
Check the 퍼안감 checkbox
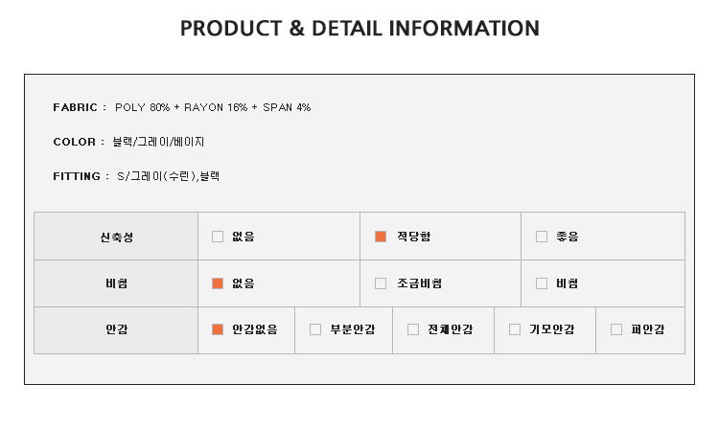coord(616,329)
